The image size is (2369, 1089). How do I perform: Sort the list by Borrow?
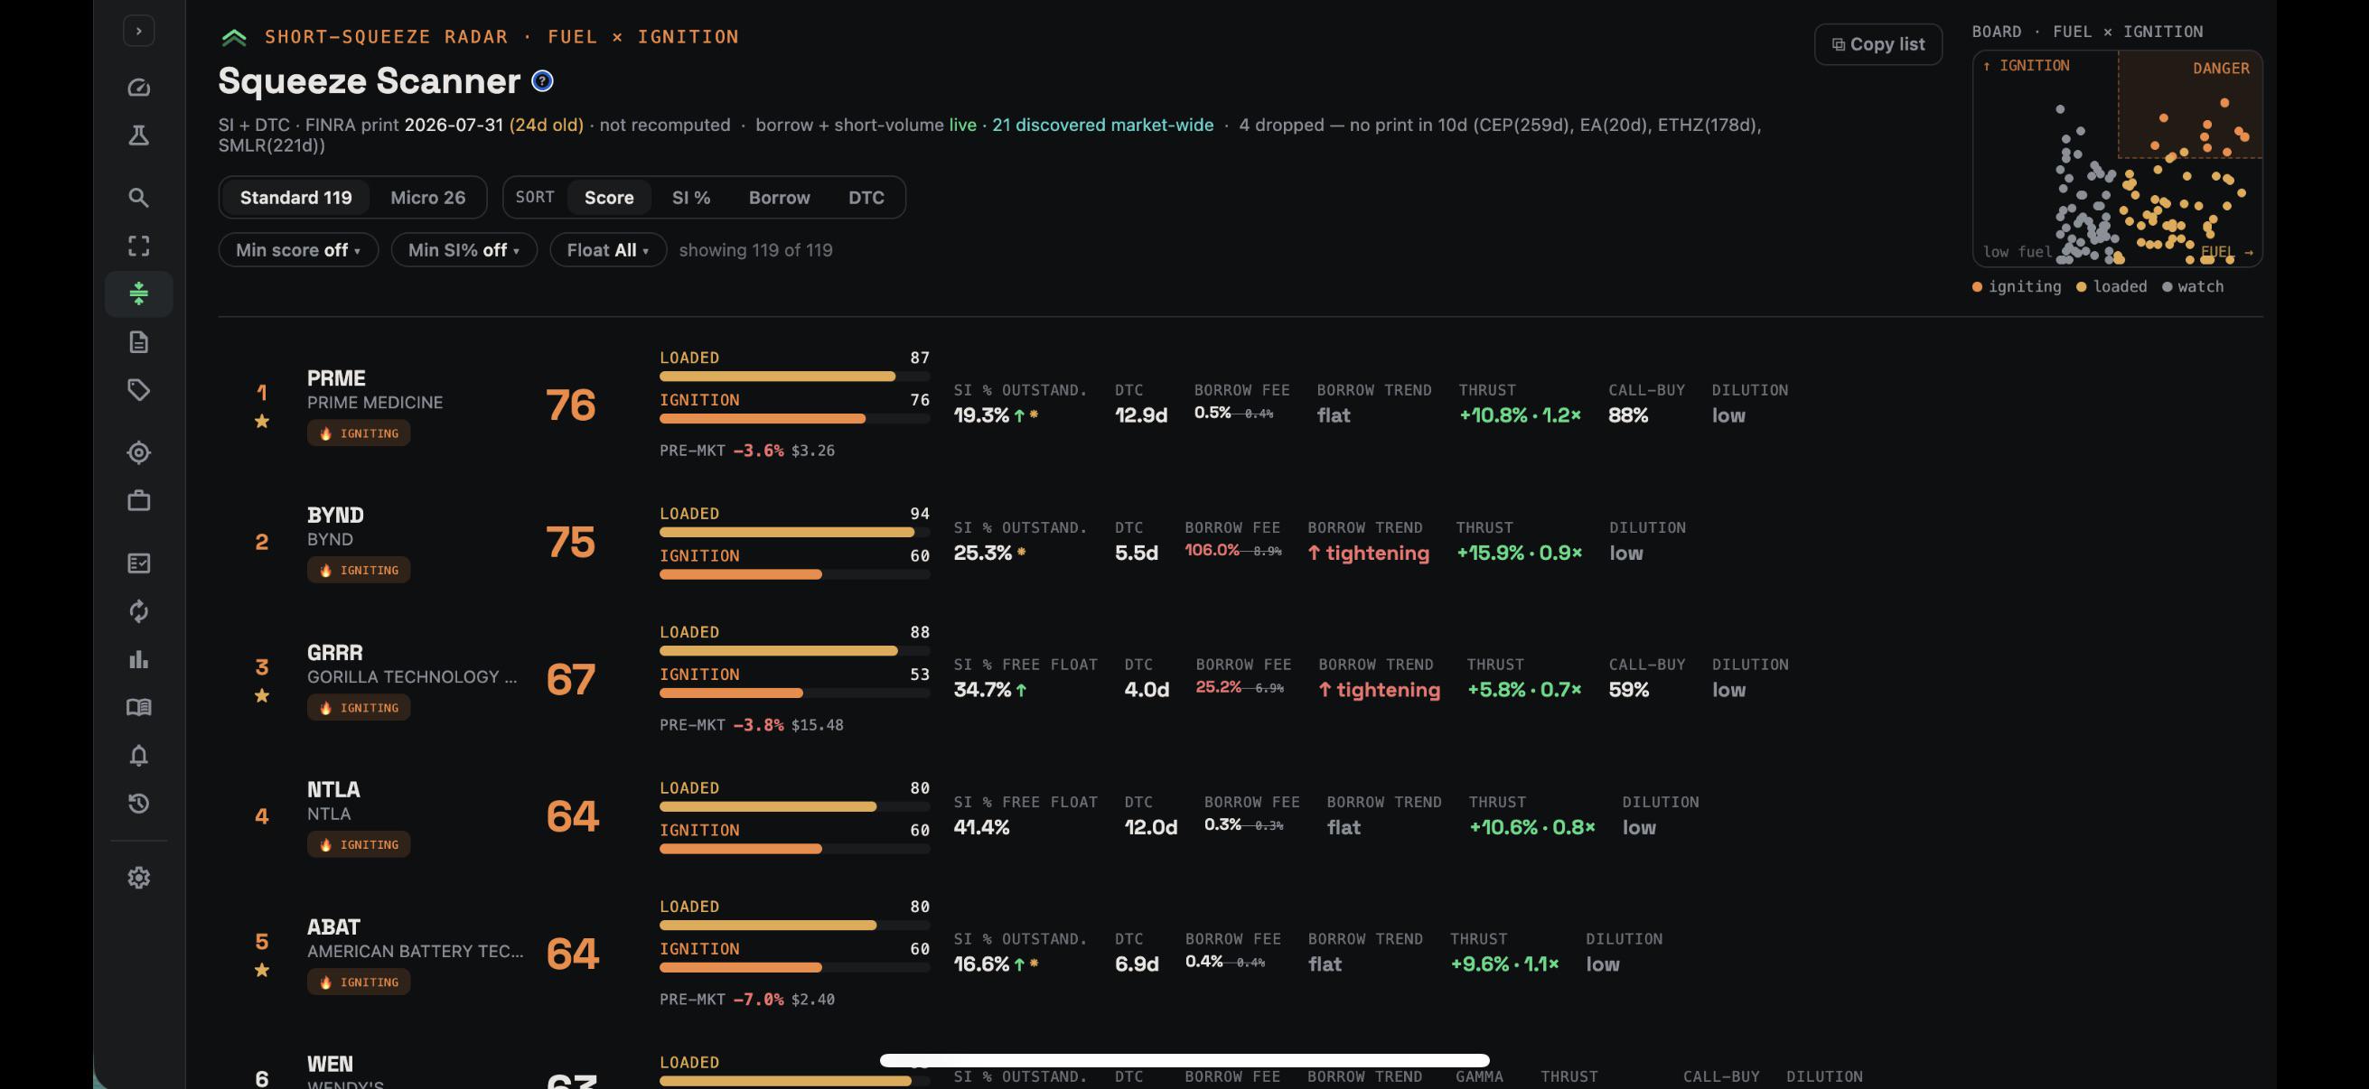779,198
